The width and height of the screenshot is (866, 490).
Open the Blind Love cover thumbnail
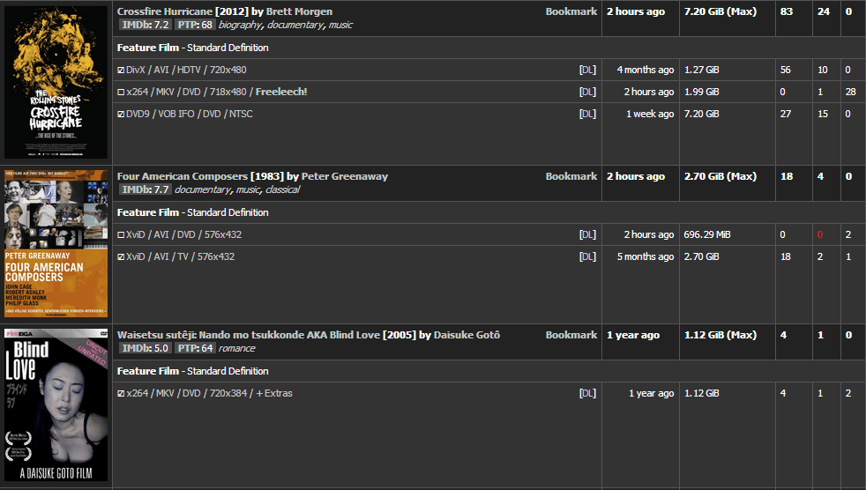click(56, 405)
